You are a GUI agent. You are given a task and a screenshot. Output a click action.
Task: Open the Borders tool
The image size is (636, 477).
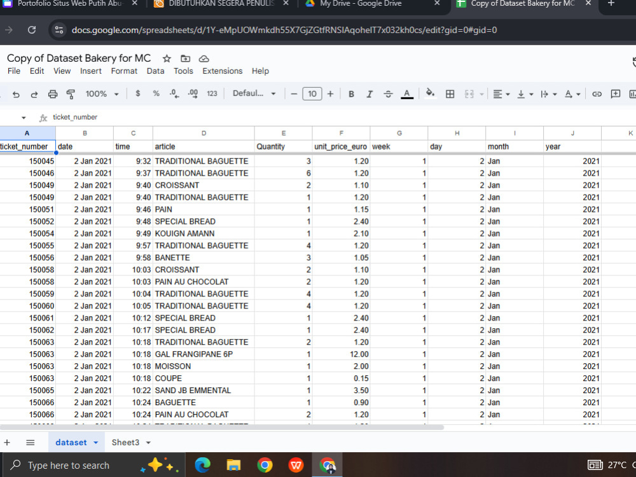point(450,94)
